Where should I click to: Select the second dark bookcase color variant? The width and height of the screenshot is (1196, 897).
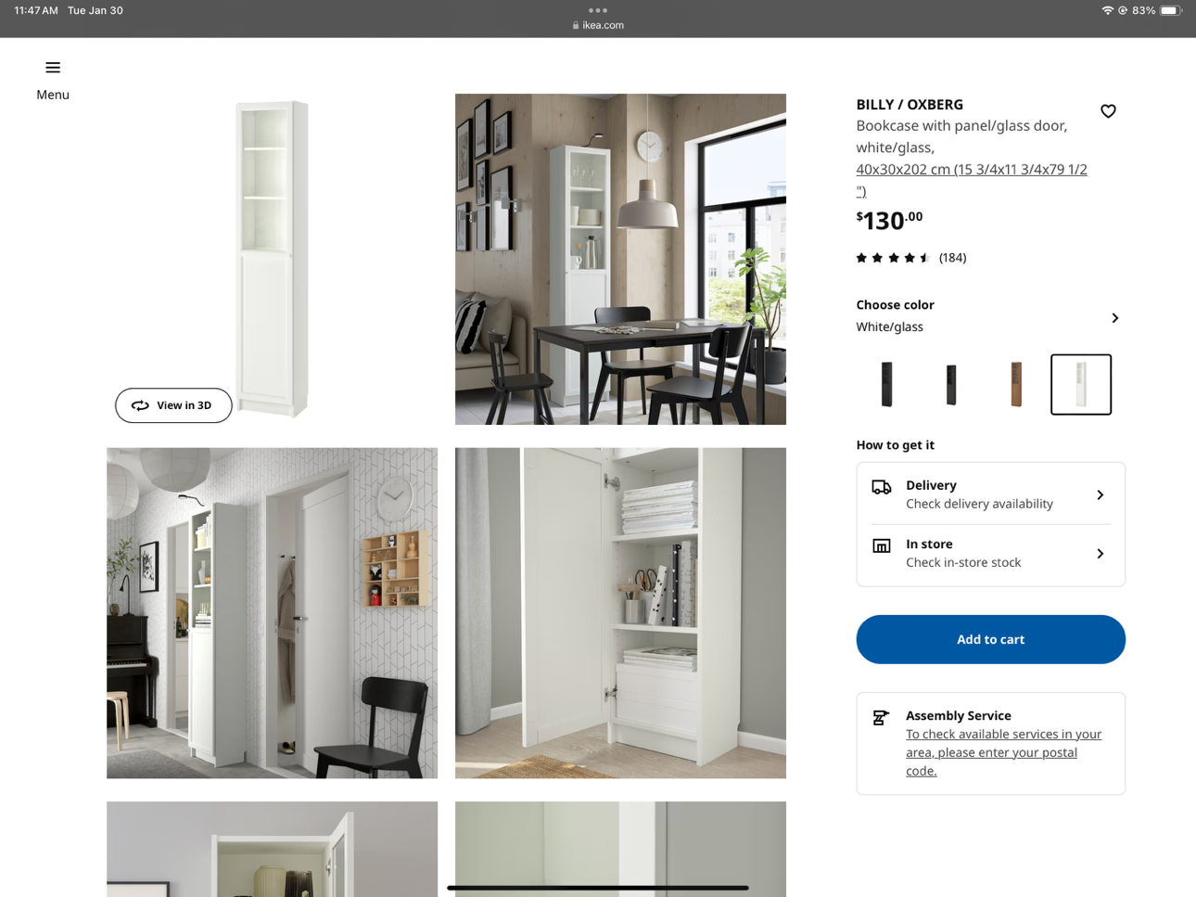point(951,384)
